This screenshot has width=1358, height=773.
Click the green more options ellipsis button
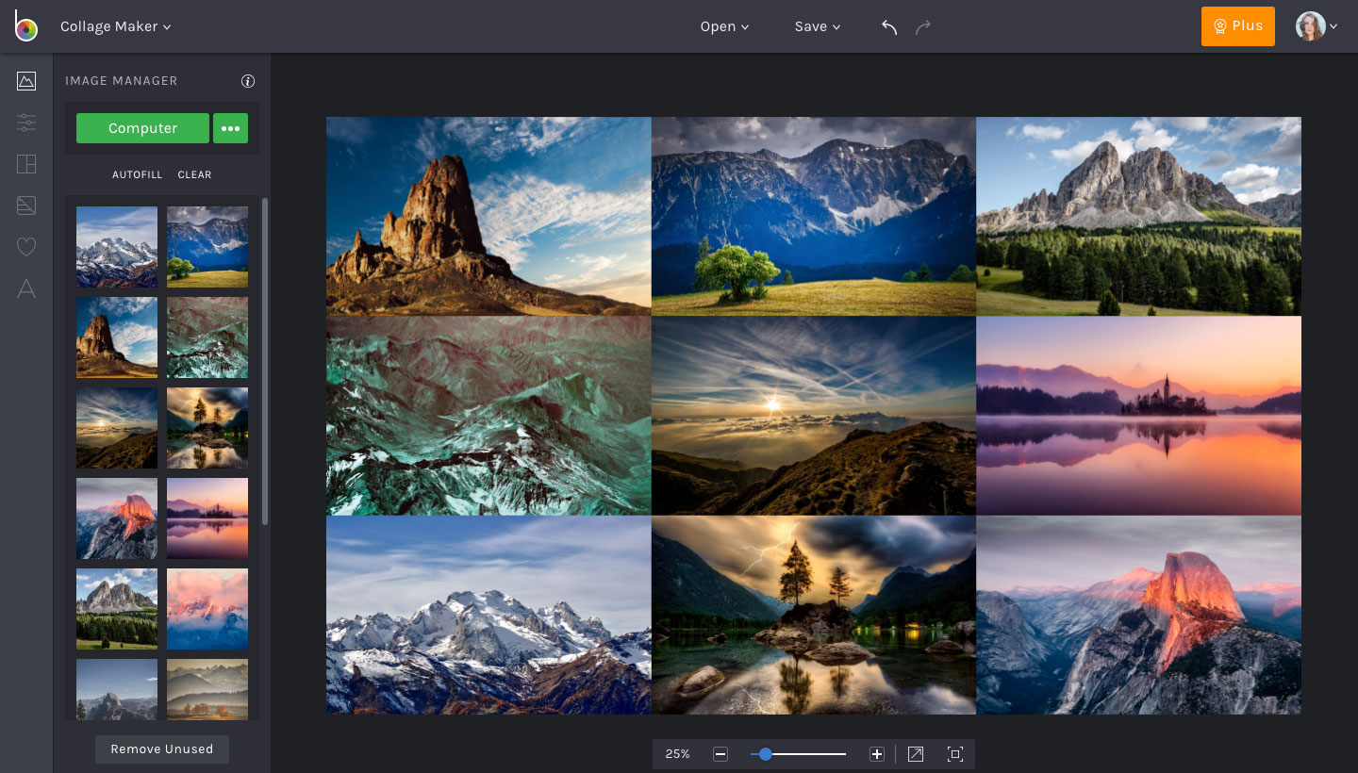(230, 128)
